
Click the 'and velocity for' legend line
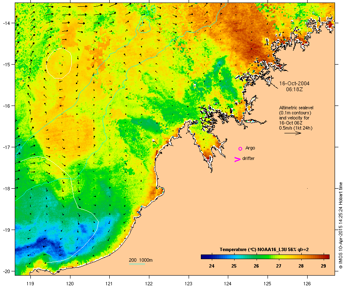[x=294, y=118]
